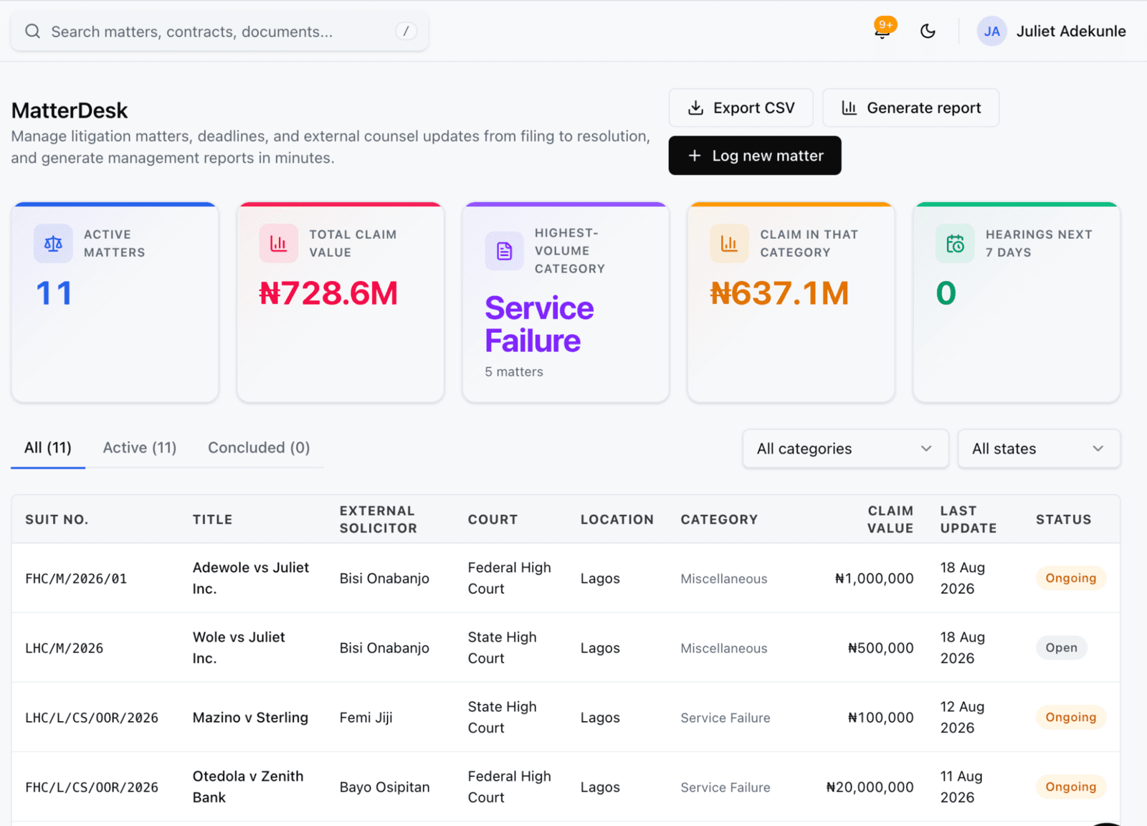Switch to the Active (11) tab

[140, 448]
